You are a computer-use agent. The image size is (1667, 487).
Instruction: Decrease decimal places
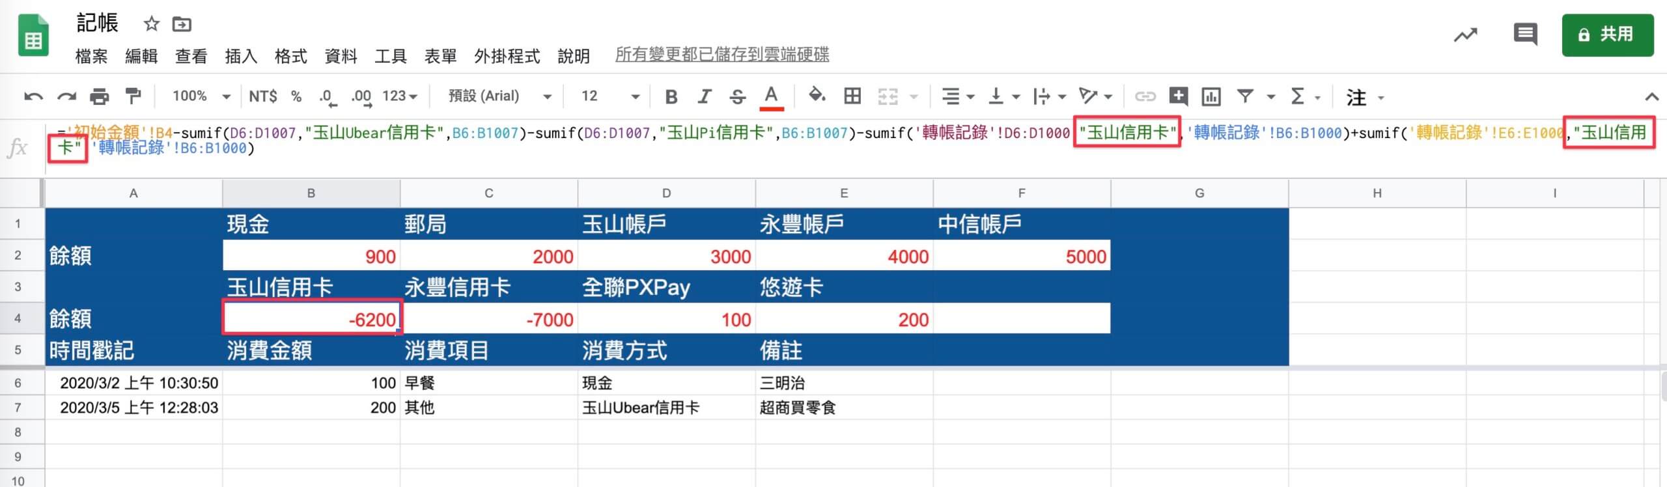(328, 97)
